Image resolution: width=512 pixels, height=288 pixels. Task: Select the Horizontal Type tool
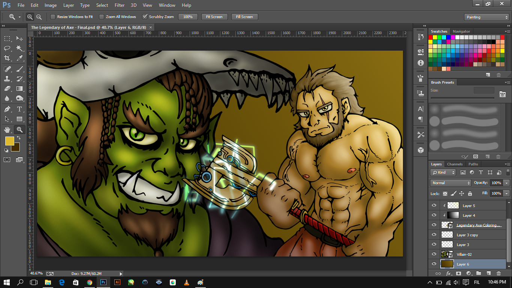tap(19, 109)
